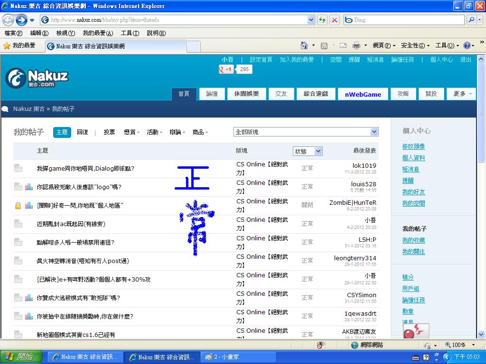Viewport: 486px width, 364px height.
Task: Click the Google +1 button
Action: (225, 69)
